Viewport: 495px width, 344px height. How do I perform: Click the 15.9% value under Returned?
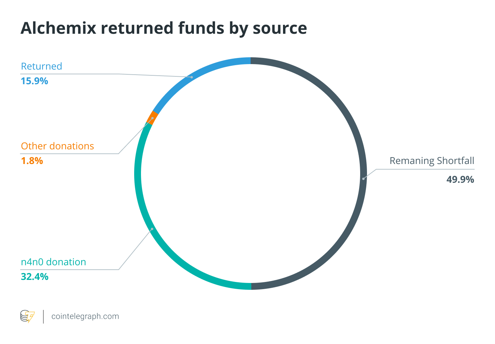tap(34, 81)
